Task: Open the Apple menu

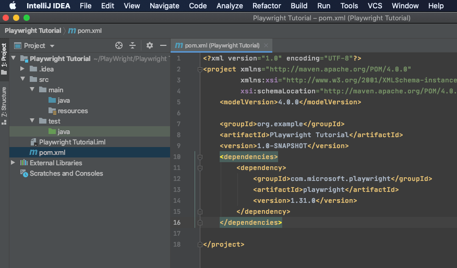Action: tap(13, 6)
